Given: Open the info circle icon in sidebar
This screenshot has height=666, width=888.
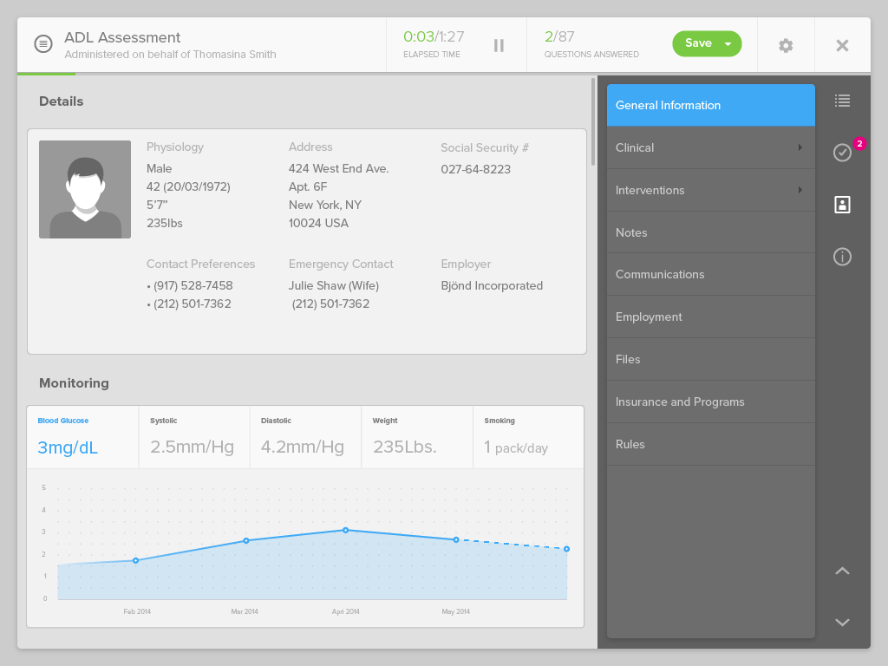Looking at the screenshot, I should 842,257.
